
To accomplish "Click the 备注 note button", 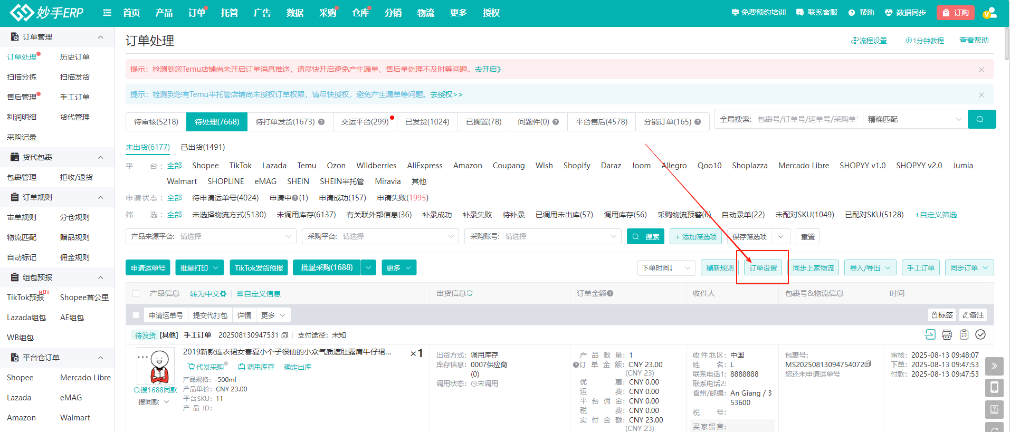I will [973, 315].
